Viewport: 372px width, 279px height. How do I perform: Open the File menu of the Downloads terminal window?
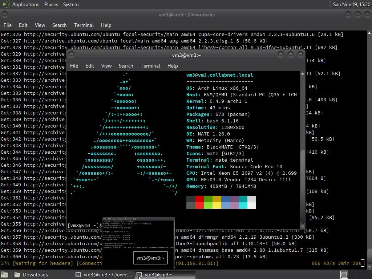coord(7,25)
